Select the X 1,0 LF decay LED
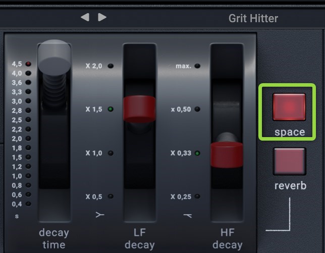 (x=111, y=153)
